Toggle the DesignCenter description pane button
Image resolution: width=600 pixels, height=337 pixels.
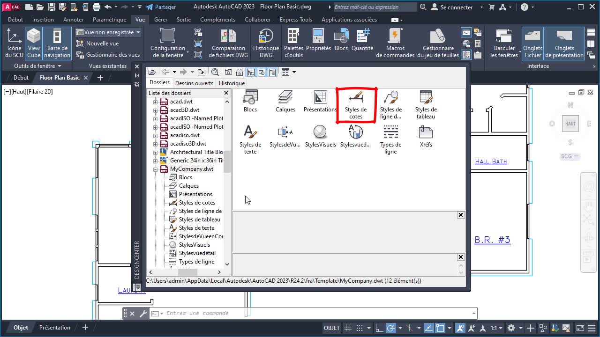tap(272, 72)
